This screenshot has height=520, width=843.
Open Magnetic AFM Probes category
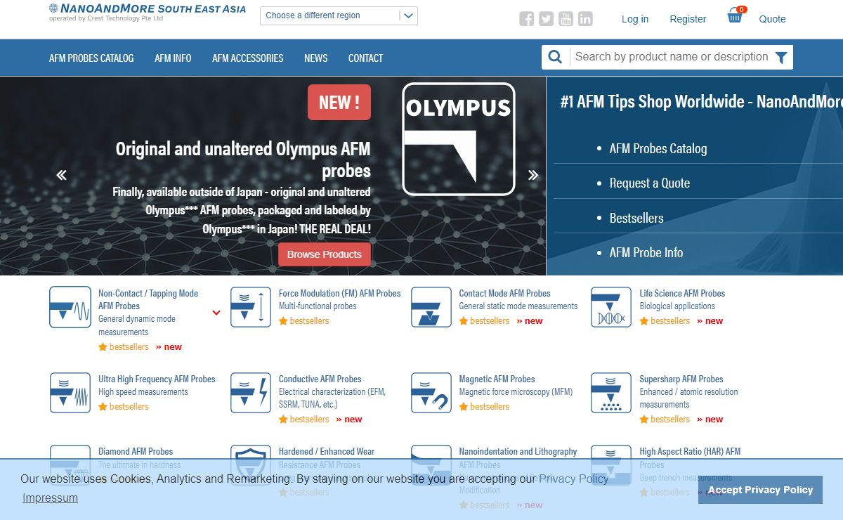coord(497,379)
